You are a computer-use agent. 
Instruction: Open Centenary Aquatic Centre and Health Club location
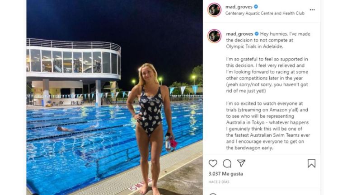pyautogui.click(x=265, y=13)
